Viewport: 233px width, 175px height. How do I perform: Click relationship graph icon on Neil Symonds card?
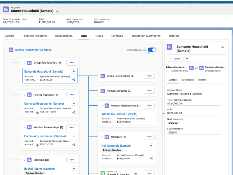click(x=151, y=158)
